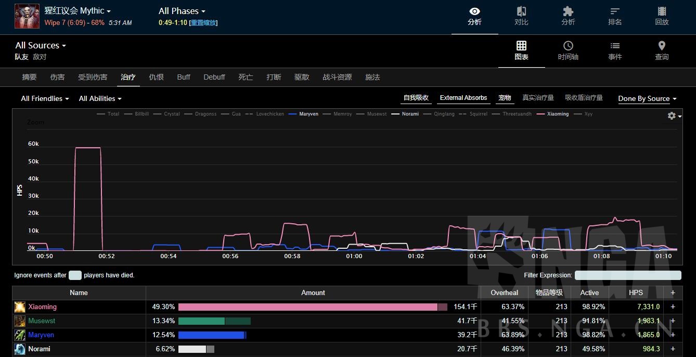Sort table by Active column
This screenshot has width=696, height=357.
click(x=589, y=292)
